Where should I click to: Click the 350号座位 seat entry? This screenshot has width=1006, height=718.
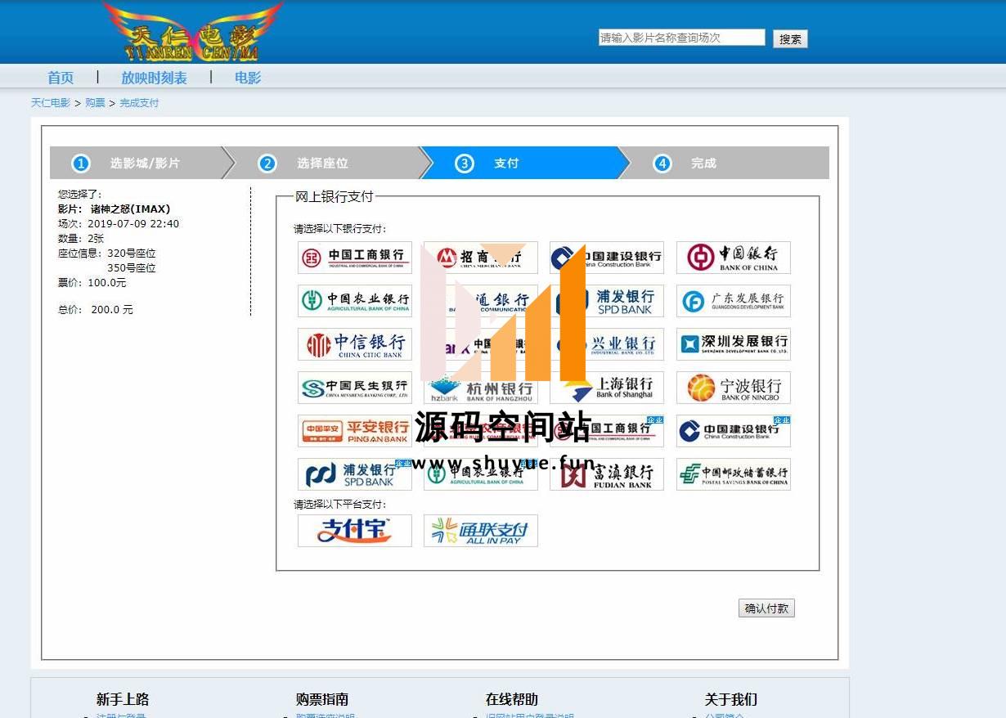(x=132, y=268)
